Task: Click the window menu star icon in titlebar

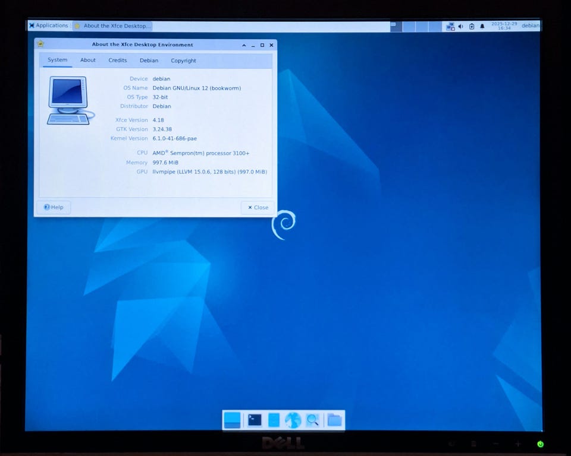Action: click(x=40, y=44)
